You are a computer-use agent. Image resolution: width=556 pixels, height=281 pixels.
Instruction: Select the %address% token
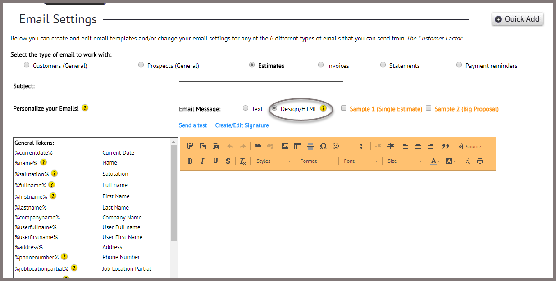(x=28, y=247)
